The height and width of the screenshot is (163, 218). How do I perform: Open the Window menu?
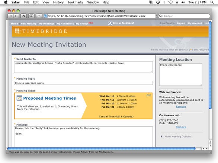[x=93, y=2]
